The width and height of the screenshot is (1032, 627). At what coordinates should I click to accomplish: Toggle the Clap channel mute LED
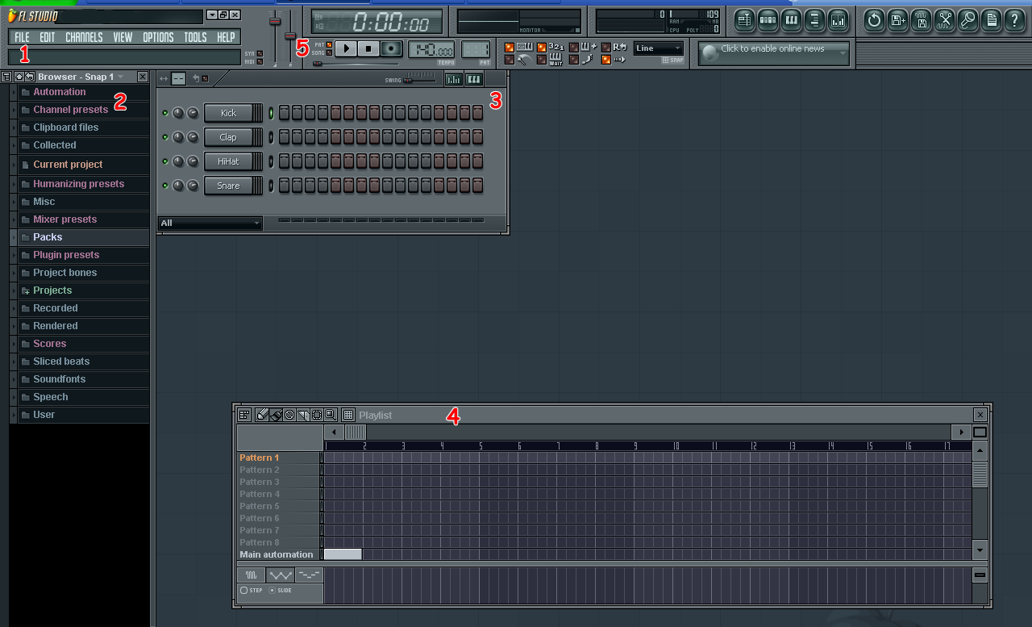click(165, 137)
